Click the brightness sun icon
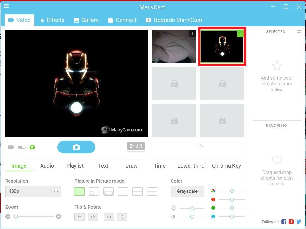306x229 pixels. pyautogui.click(x=173, y=208)
